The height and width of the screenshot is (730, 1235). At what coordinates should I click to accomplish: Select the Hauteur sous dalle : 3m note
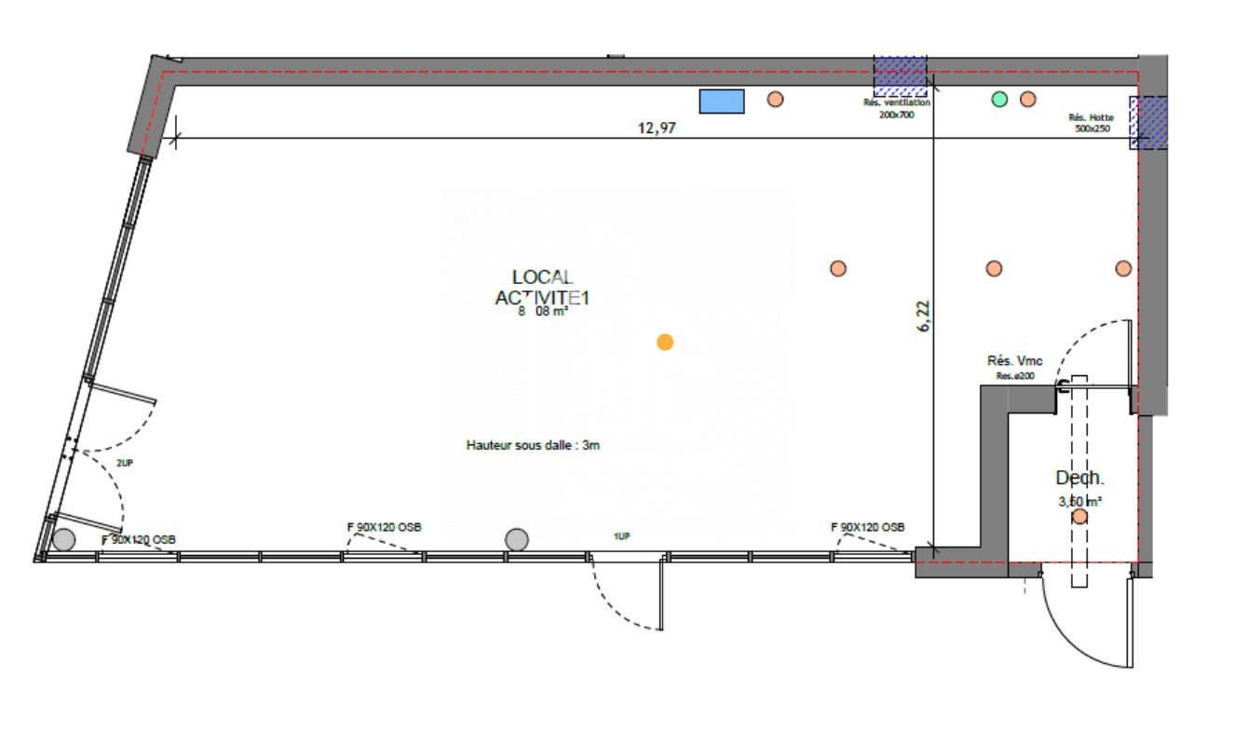pos(533,445)
